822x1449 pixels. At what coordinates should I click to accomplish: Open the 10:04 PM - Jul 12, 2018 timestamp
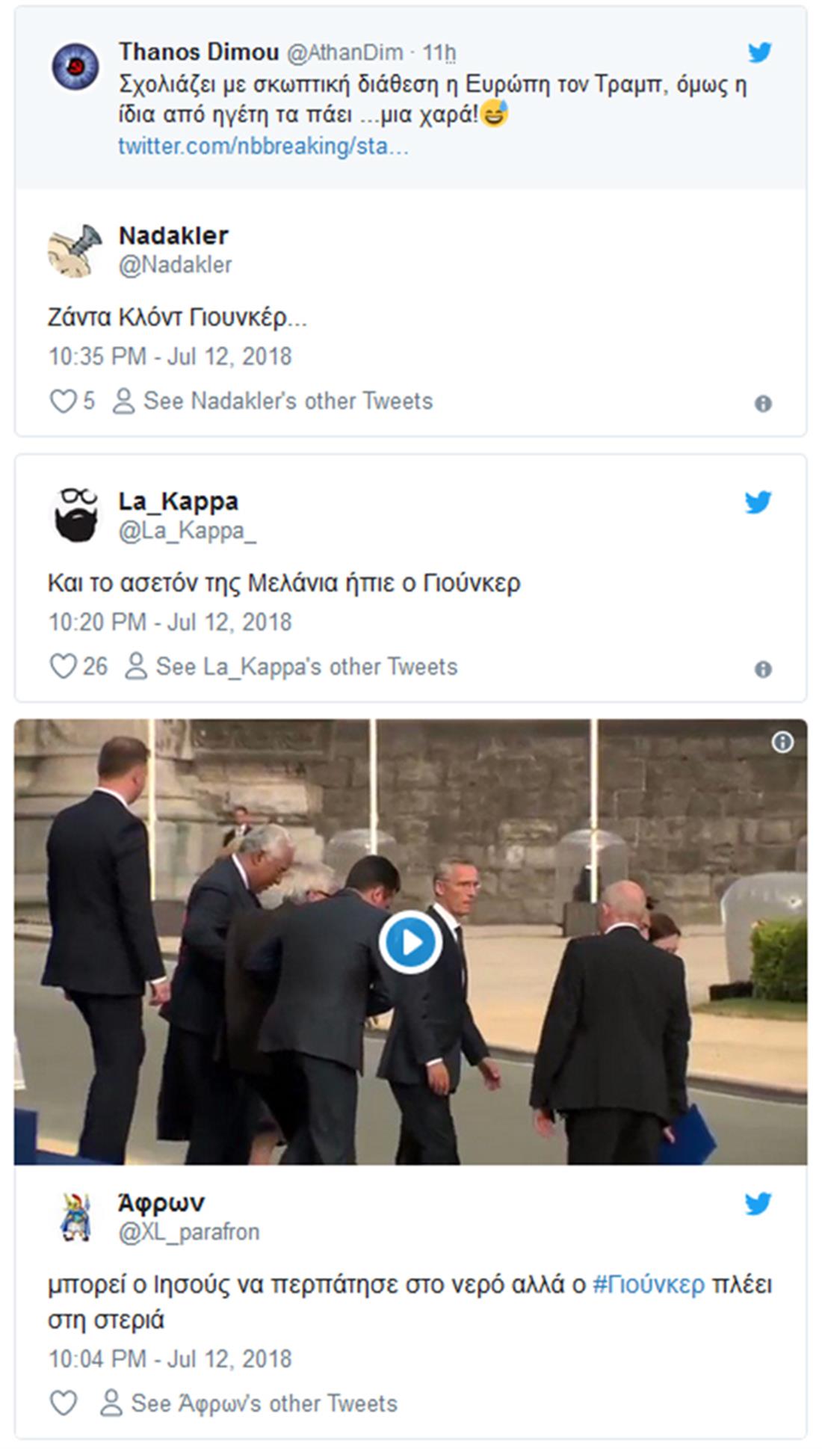pos(170,1359)
